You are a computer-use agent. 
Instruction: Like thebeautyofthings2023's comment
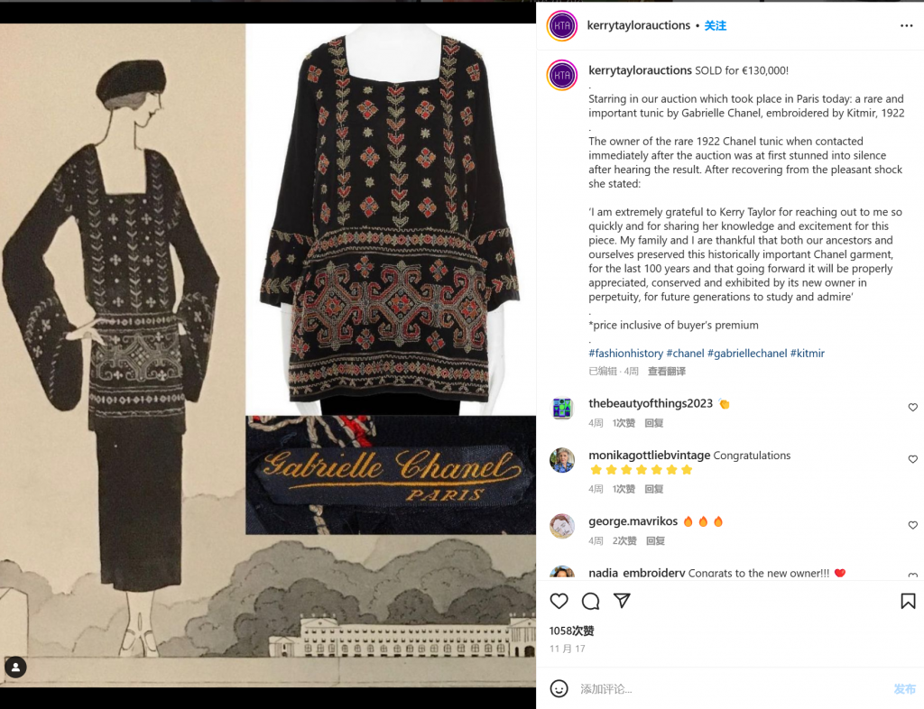913,407
